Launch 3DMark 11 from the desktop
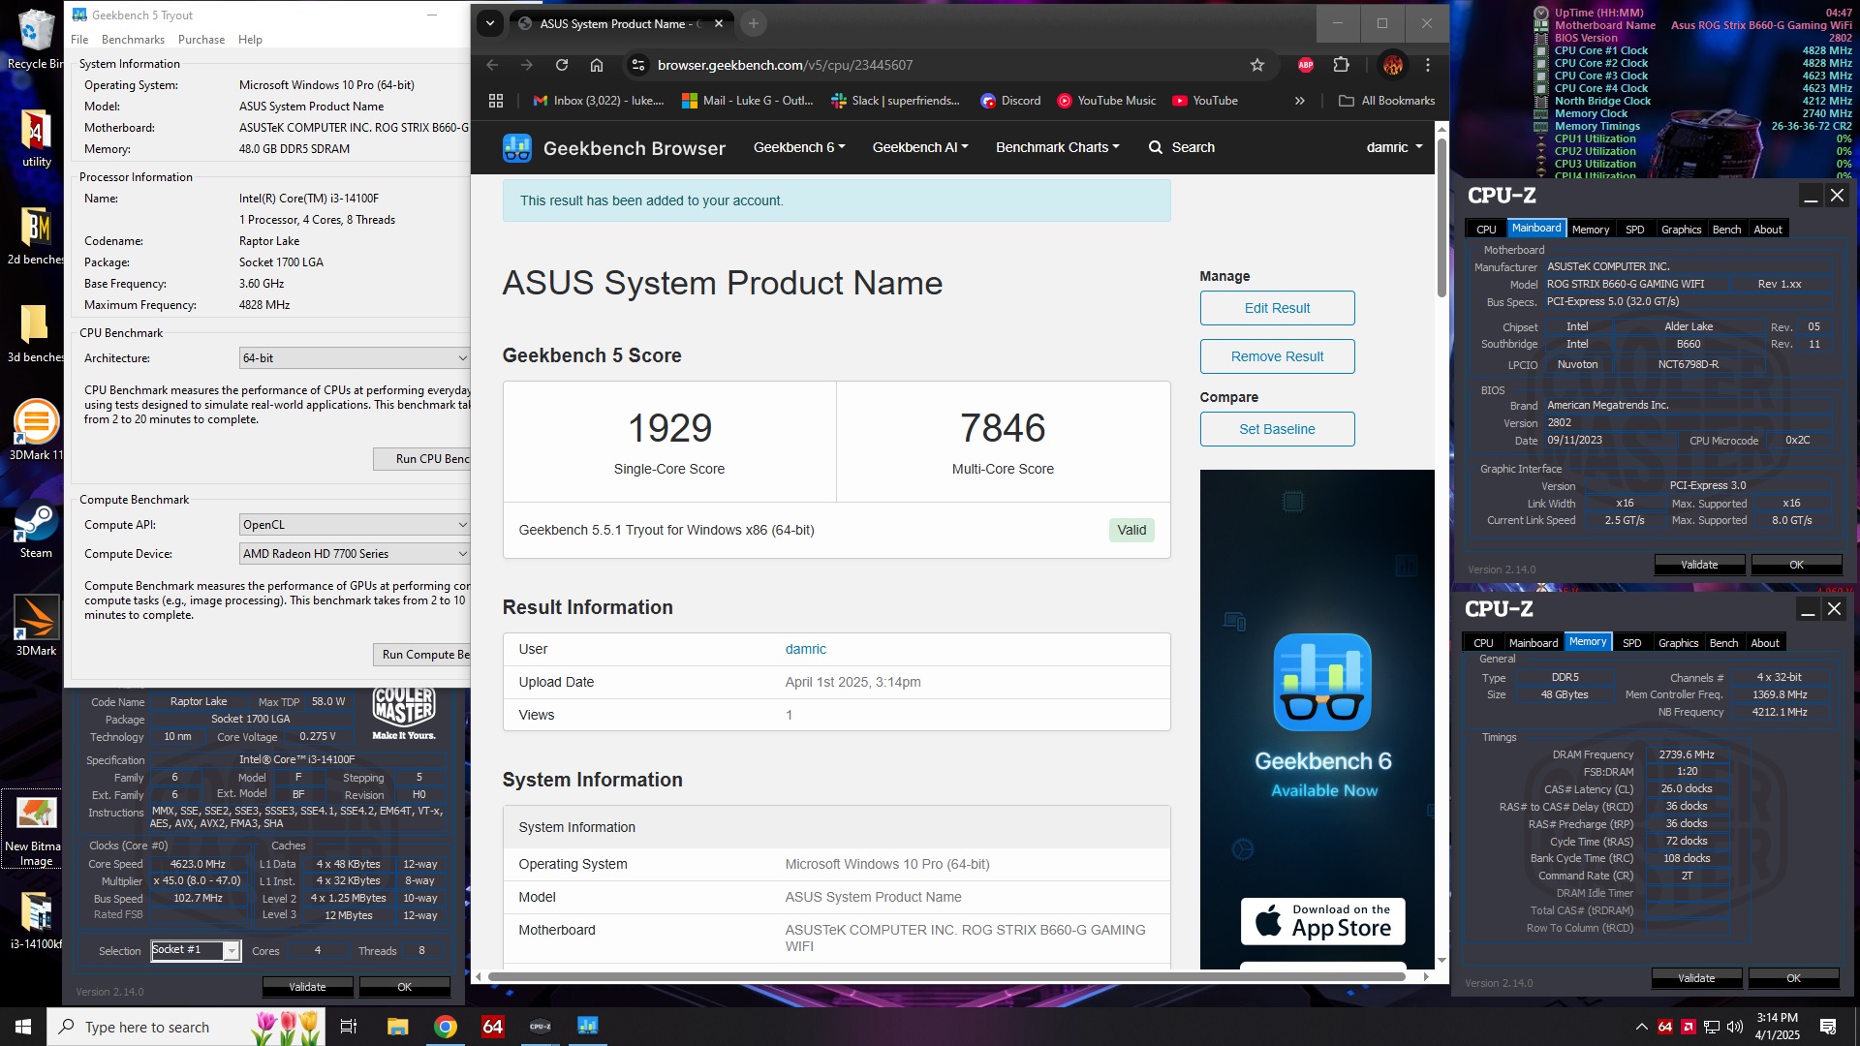The width and height of the screenshot is (1860, 1046). (36, 430)
